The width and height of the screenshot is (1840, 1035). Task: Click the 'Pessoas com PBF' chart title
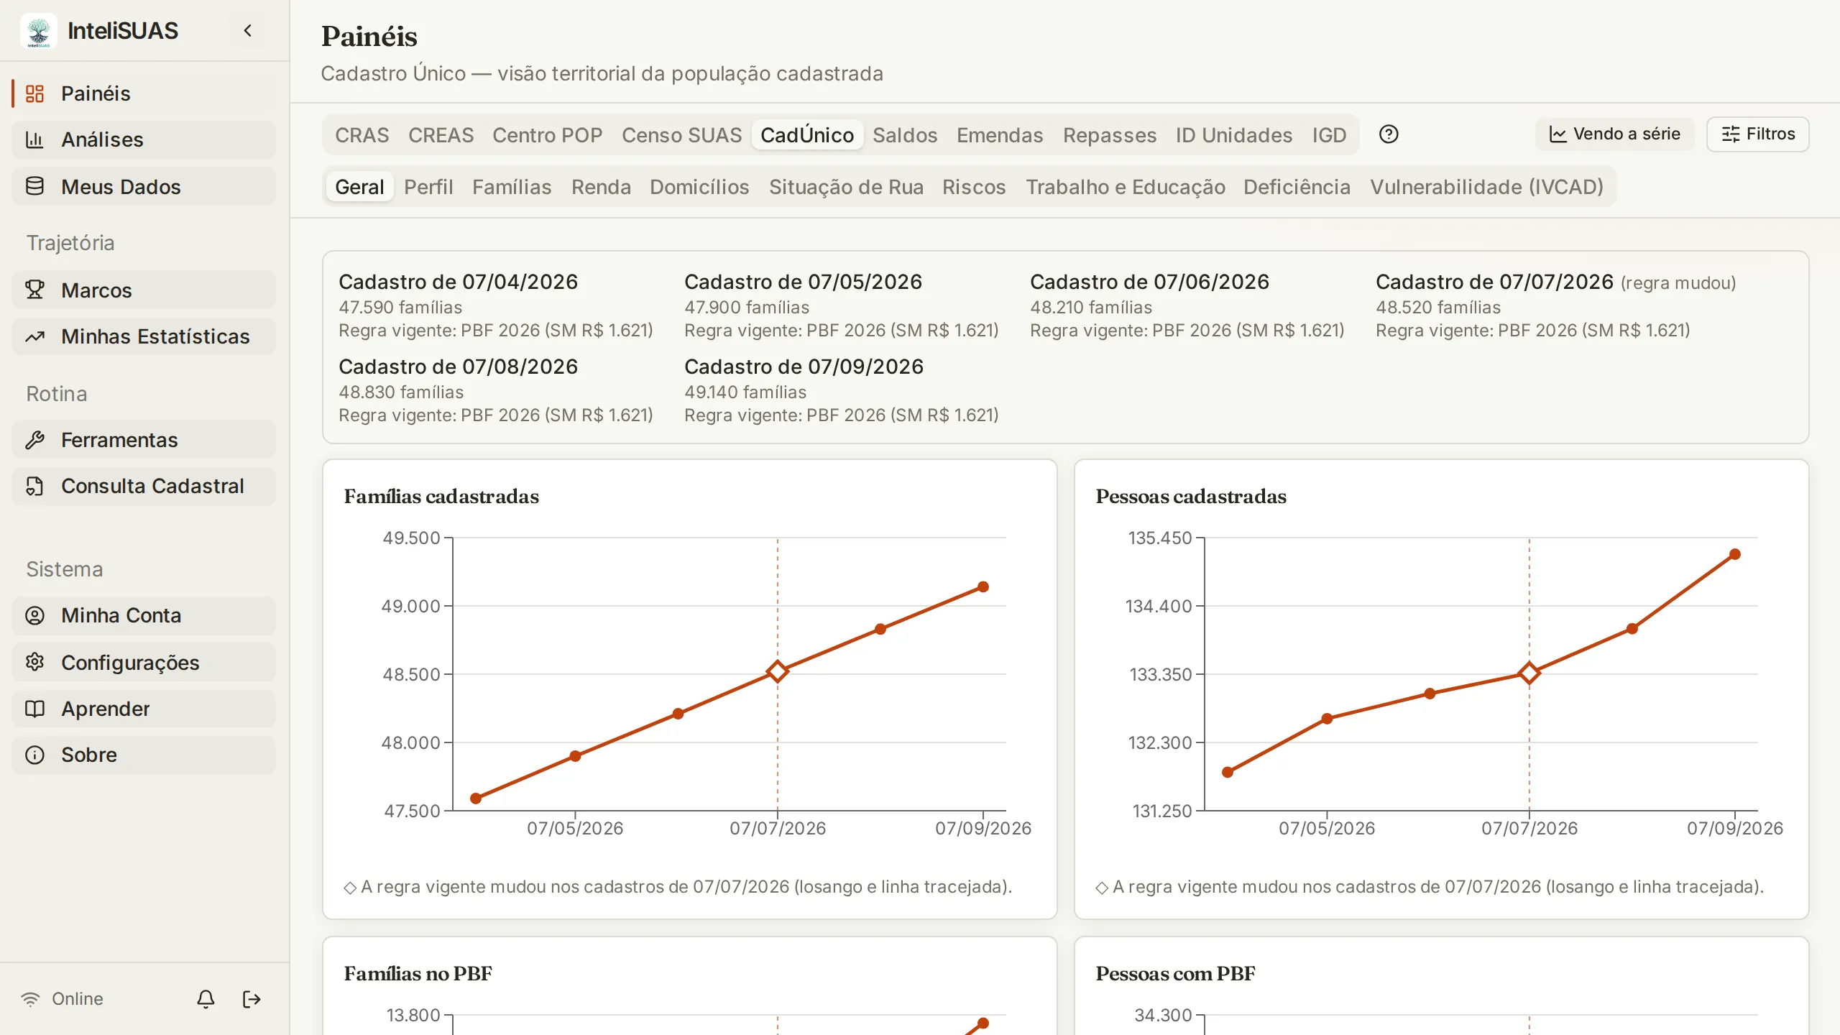click(1175, 973)
